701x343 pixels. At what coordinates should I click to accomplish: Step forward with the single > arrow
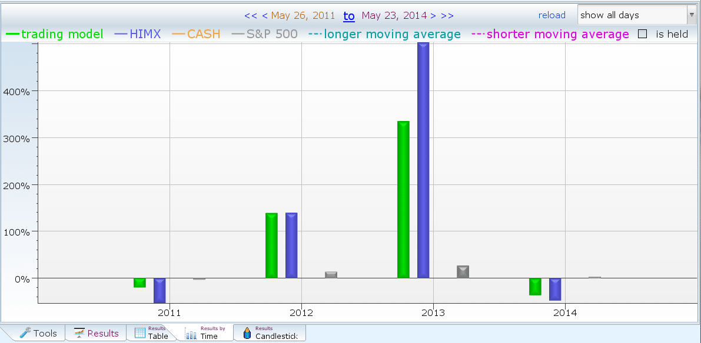click(433, 16)
